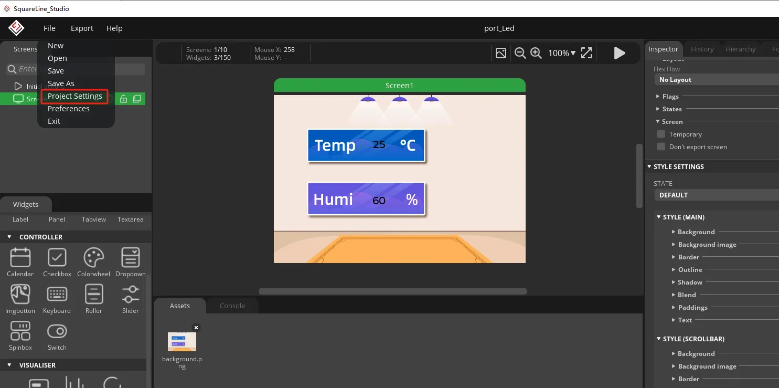Viewport: 779px width, 388px height.
Task: Toggle the lock icon on Screen1 row
Action: coord(123,99)
